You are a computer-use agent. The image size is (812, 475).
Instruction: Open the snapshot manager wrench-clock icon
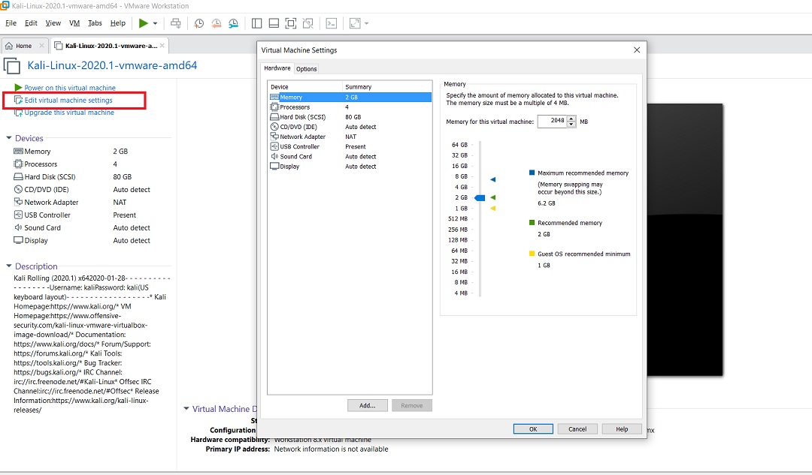coord(234,23)
